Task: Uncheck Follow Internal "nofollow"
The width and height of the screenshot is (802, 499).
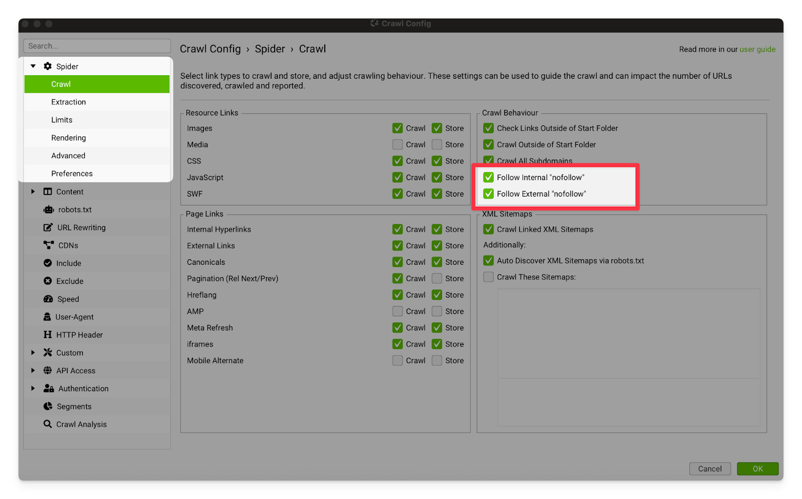Action: tap(488, 178)
